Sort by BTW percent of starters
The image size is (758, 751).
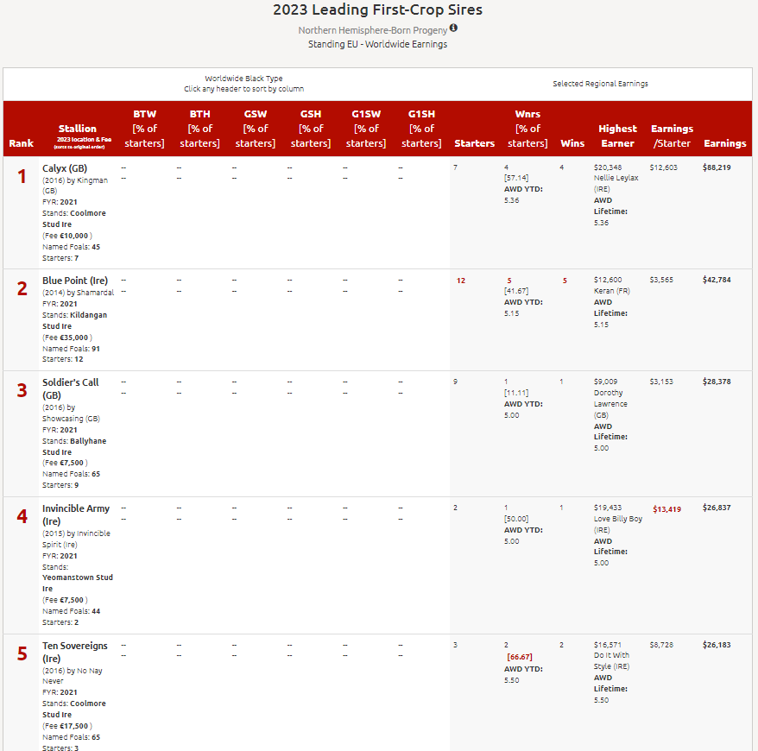[x=144, y=129]
